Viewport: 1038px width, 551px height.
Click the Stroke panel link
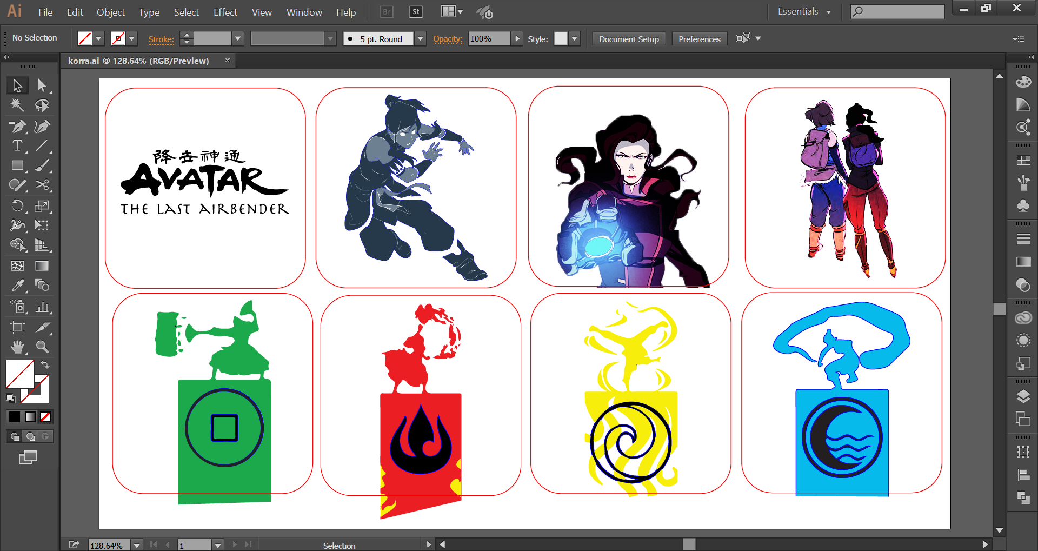[x=161, y=39]
